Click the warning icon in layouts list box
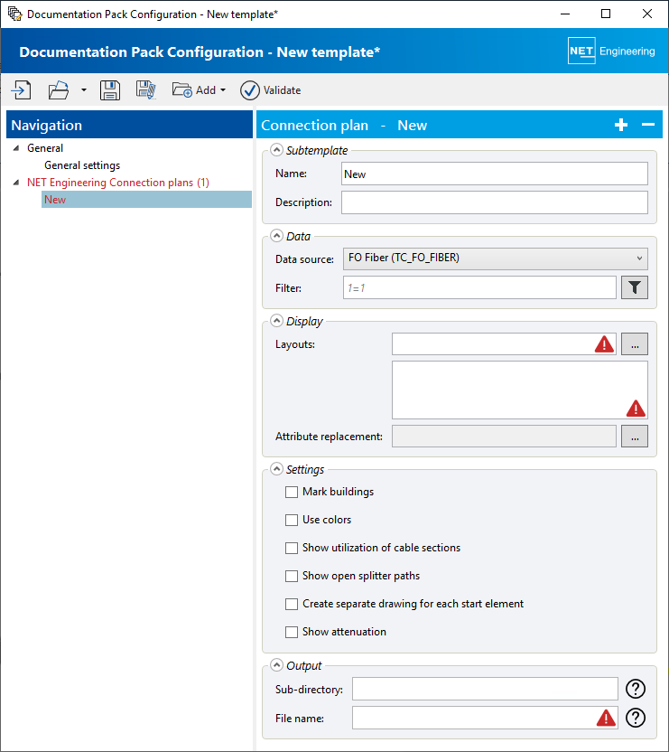Viewport: 669px width, 752px height. pyautogui.click(x=636, y=409)
